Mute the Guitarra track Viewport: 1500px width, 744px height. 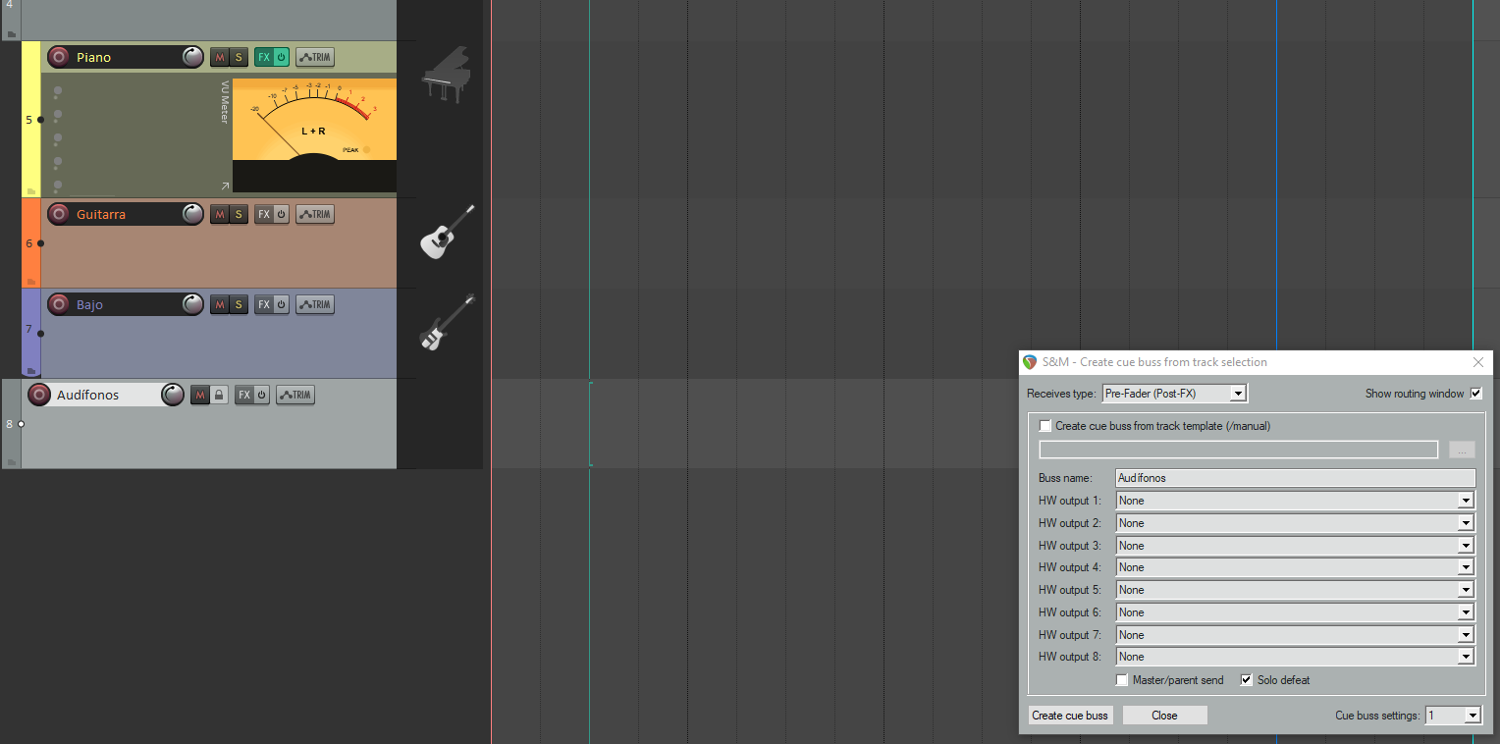(x=220, y=214)
